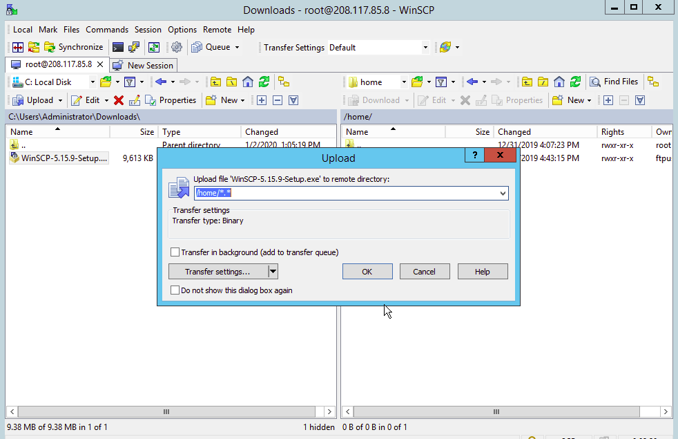Viewport: 678px width, 439px height.
Task: Go back in local panel history
Action: [161, 82]
